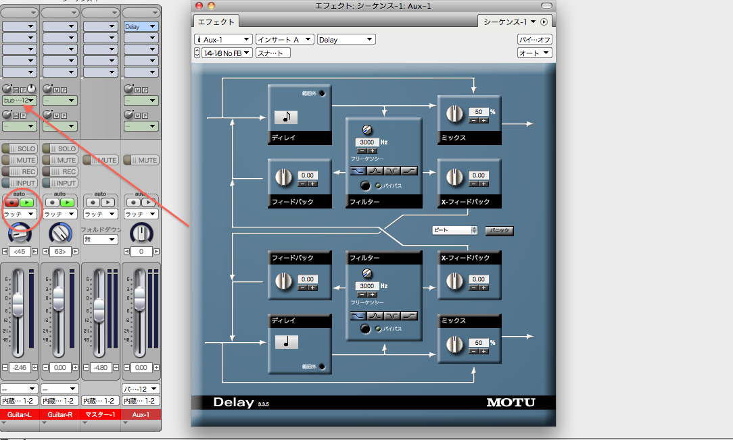Image resolution: width=733 pixels, height=440 pixels.
Task: Select the low-pass shape in the lower filter
Action: [358, 316]
